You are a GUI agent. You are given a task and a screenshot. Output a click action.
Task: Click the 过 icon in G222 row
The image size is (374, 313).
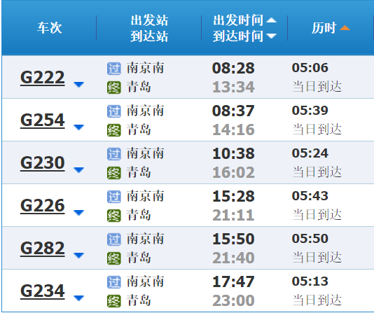pyautogui.click(x=113, y=69)
